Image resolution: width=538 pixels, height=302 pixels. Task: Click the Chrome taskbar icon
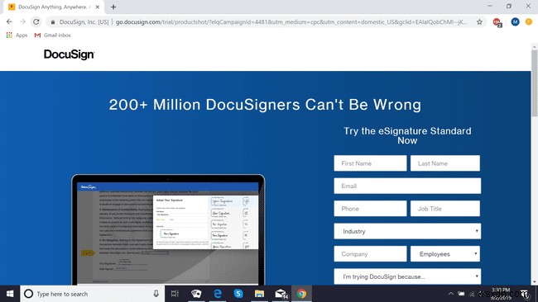pyautogui.click(x=301, y=294)
